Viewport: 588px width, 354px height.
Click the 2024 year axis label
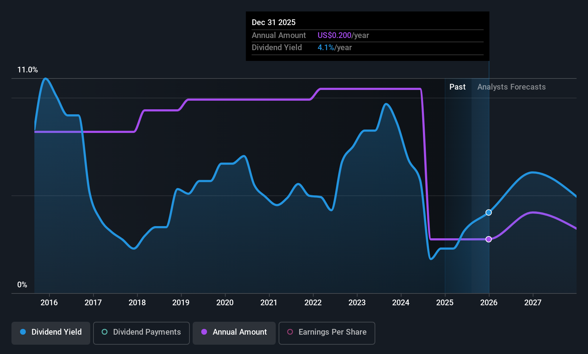coord(401,303)
